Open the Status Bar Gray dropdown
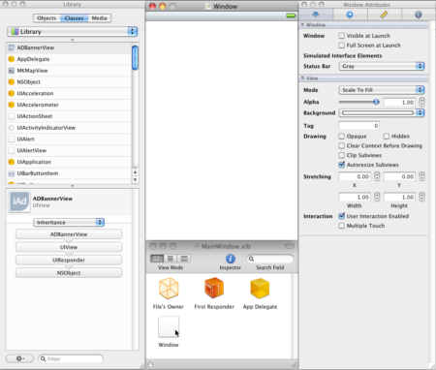The width and height of the screenshot is (436, 370). pyautogui.click(x=382, y=66)
